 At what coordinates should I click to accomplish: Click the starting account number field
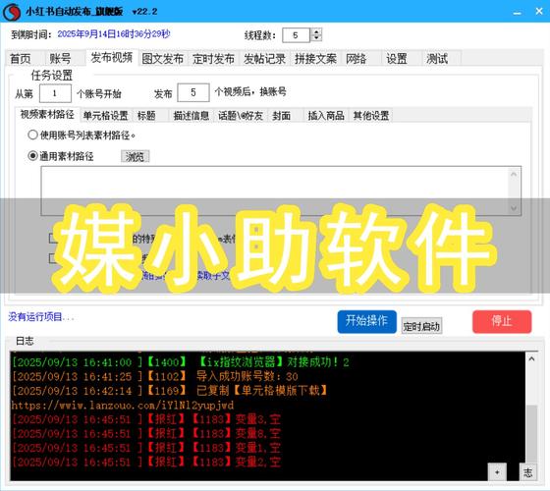tap(55, 93)
